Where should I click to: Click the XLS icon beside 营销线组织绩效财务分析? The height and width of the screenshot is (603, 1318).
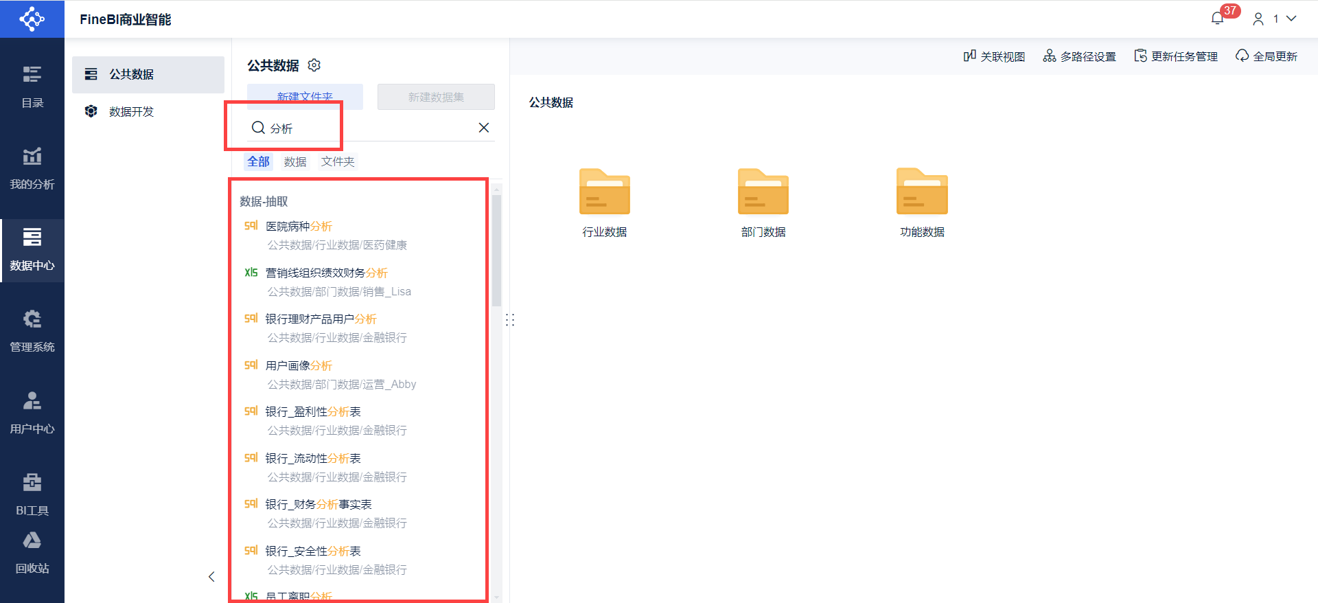click(x=251, y=273)
